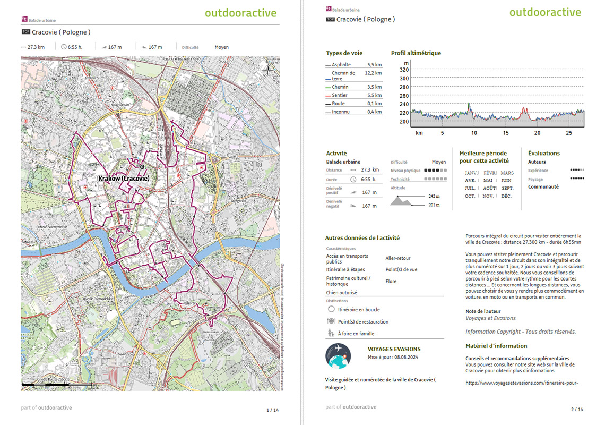Click the distance arrow icon beside 27,3 km on page 1

point(23,47)
